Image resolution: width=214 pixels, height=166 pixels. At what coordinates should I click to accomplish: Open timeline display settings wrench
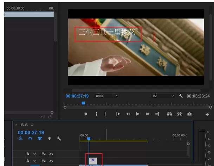click(x=59, y=139)
